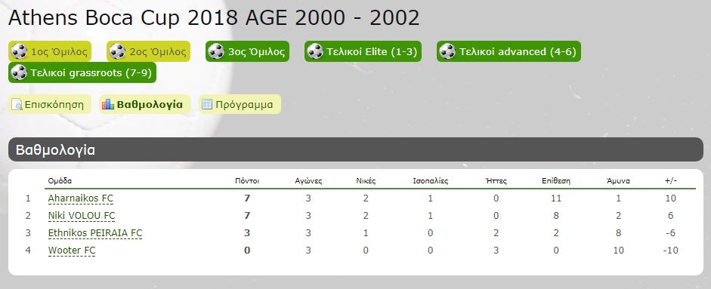Go to Τελικοί advanced (4-6) finals

tap(509, 51)
